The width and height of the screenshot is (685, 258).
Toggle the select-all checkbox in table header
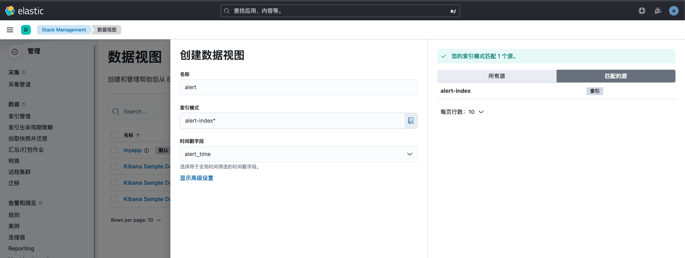pos(114,135)
